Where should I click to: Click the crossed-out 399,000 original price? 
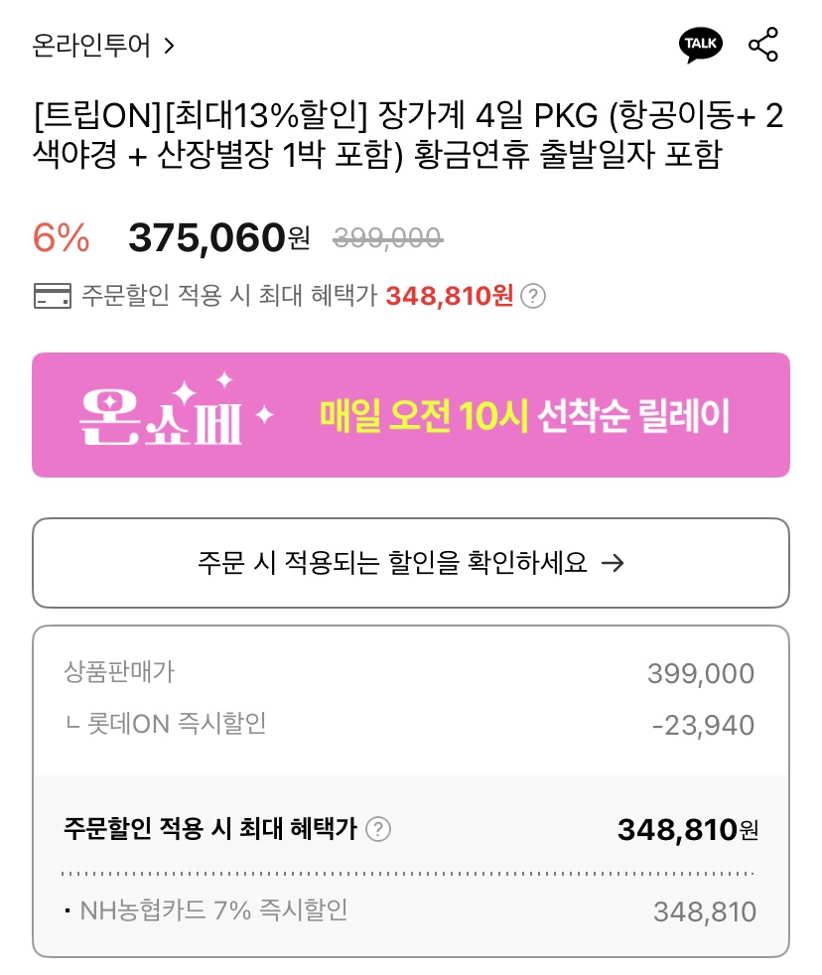click(387, 237)
